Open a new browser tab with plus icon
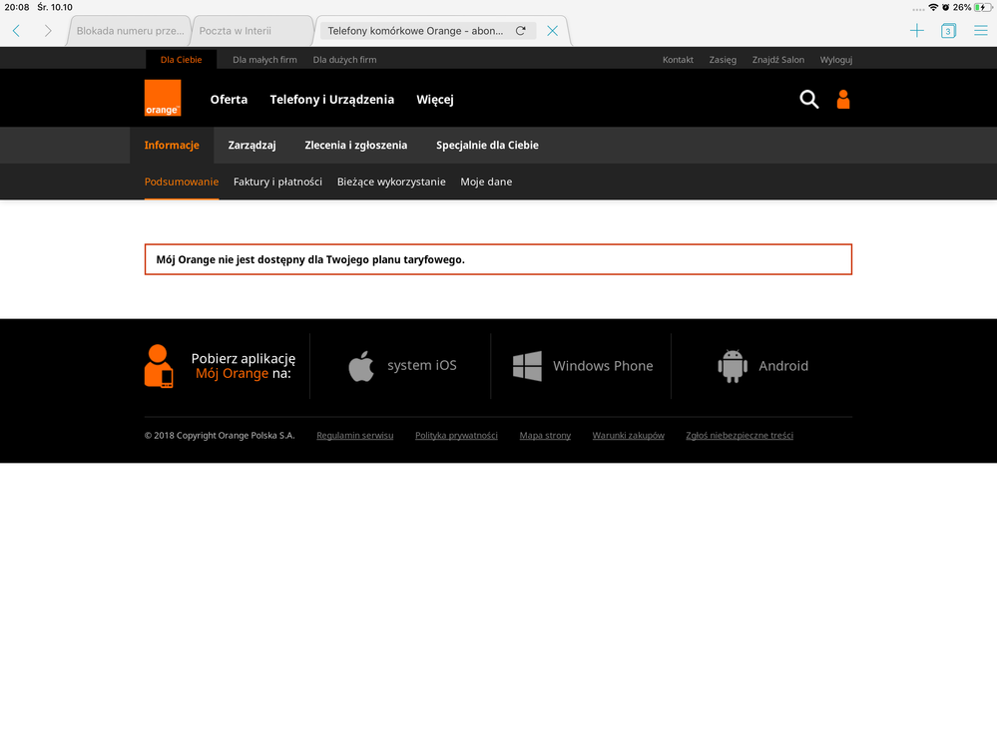Image resolution: width=997 pixels, height=747 pixels. click(x=916, y=31)
